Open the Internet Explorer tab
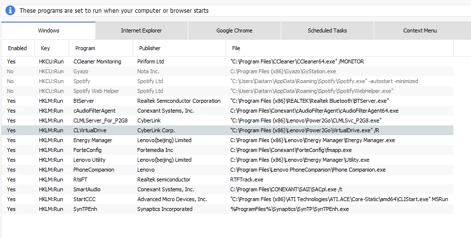Image resolution: width=471 pixels, height=238 pixels. [142, 30]
